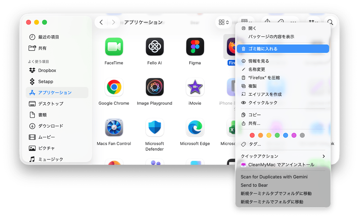
Task: Go forward with the toolbar forward arrow
Action: pos(114,22)
